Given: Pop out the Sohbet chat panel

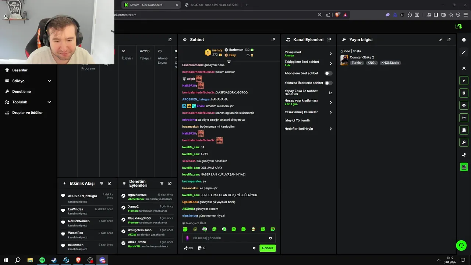Looking at the screenshot, I should 273,40.
